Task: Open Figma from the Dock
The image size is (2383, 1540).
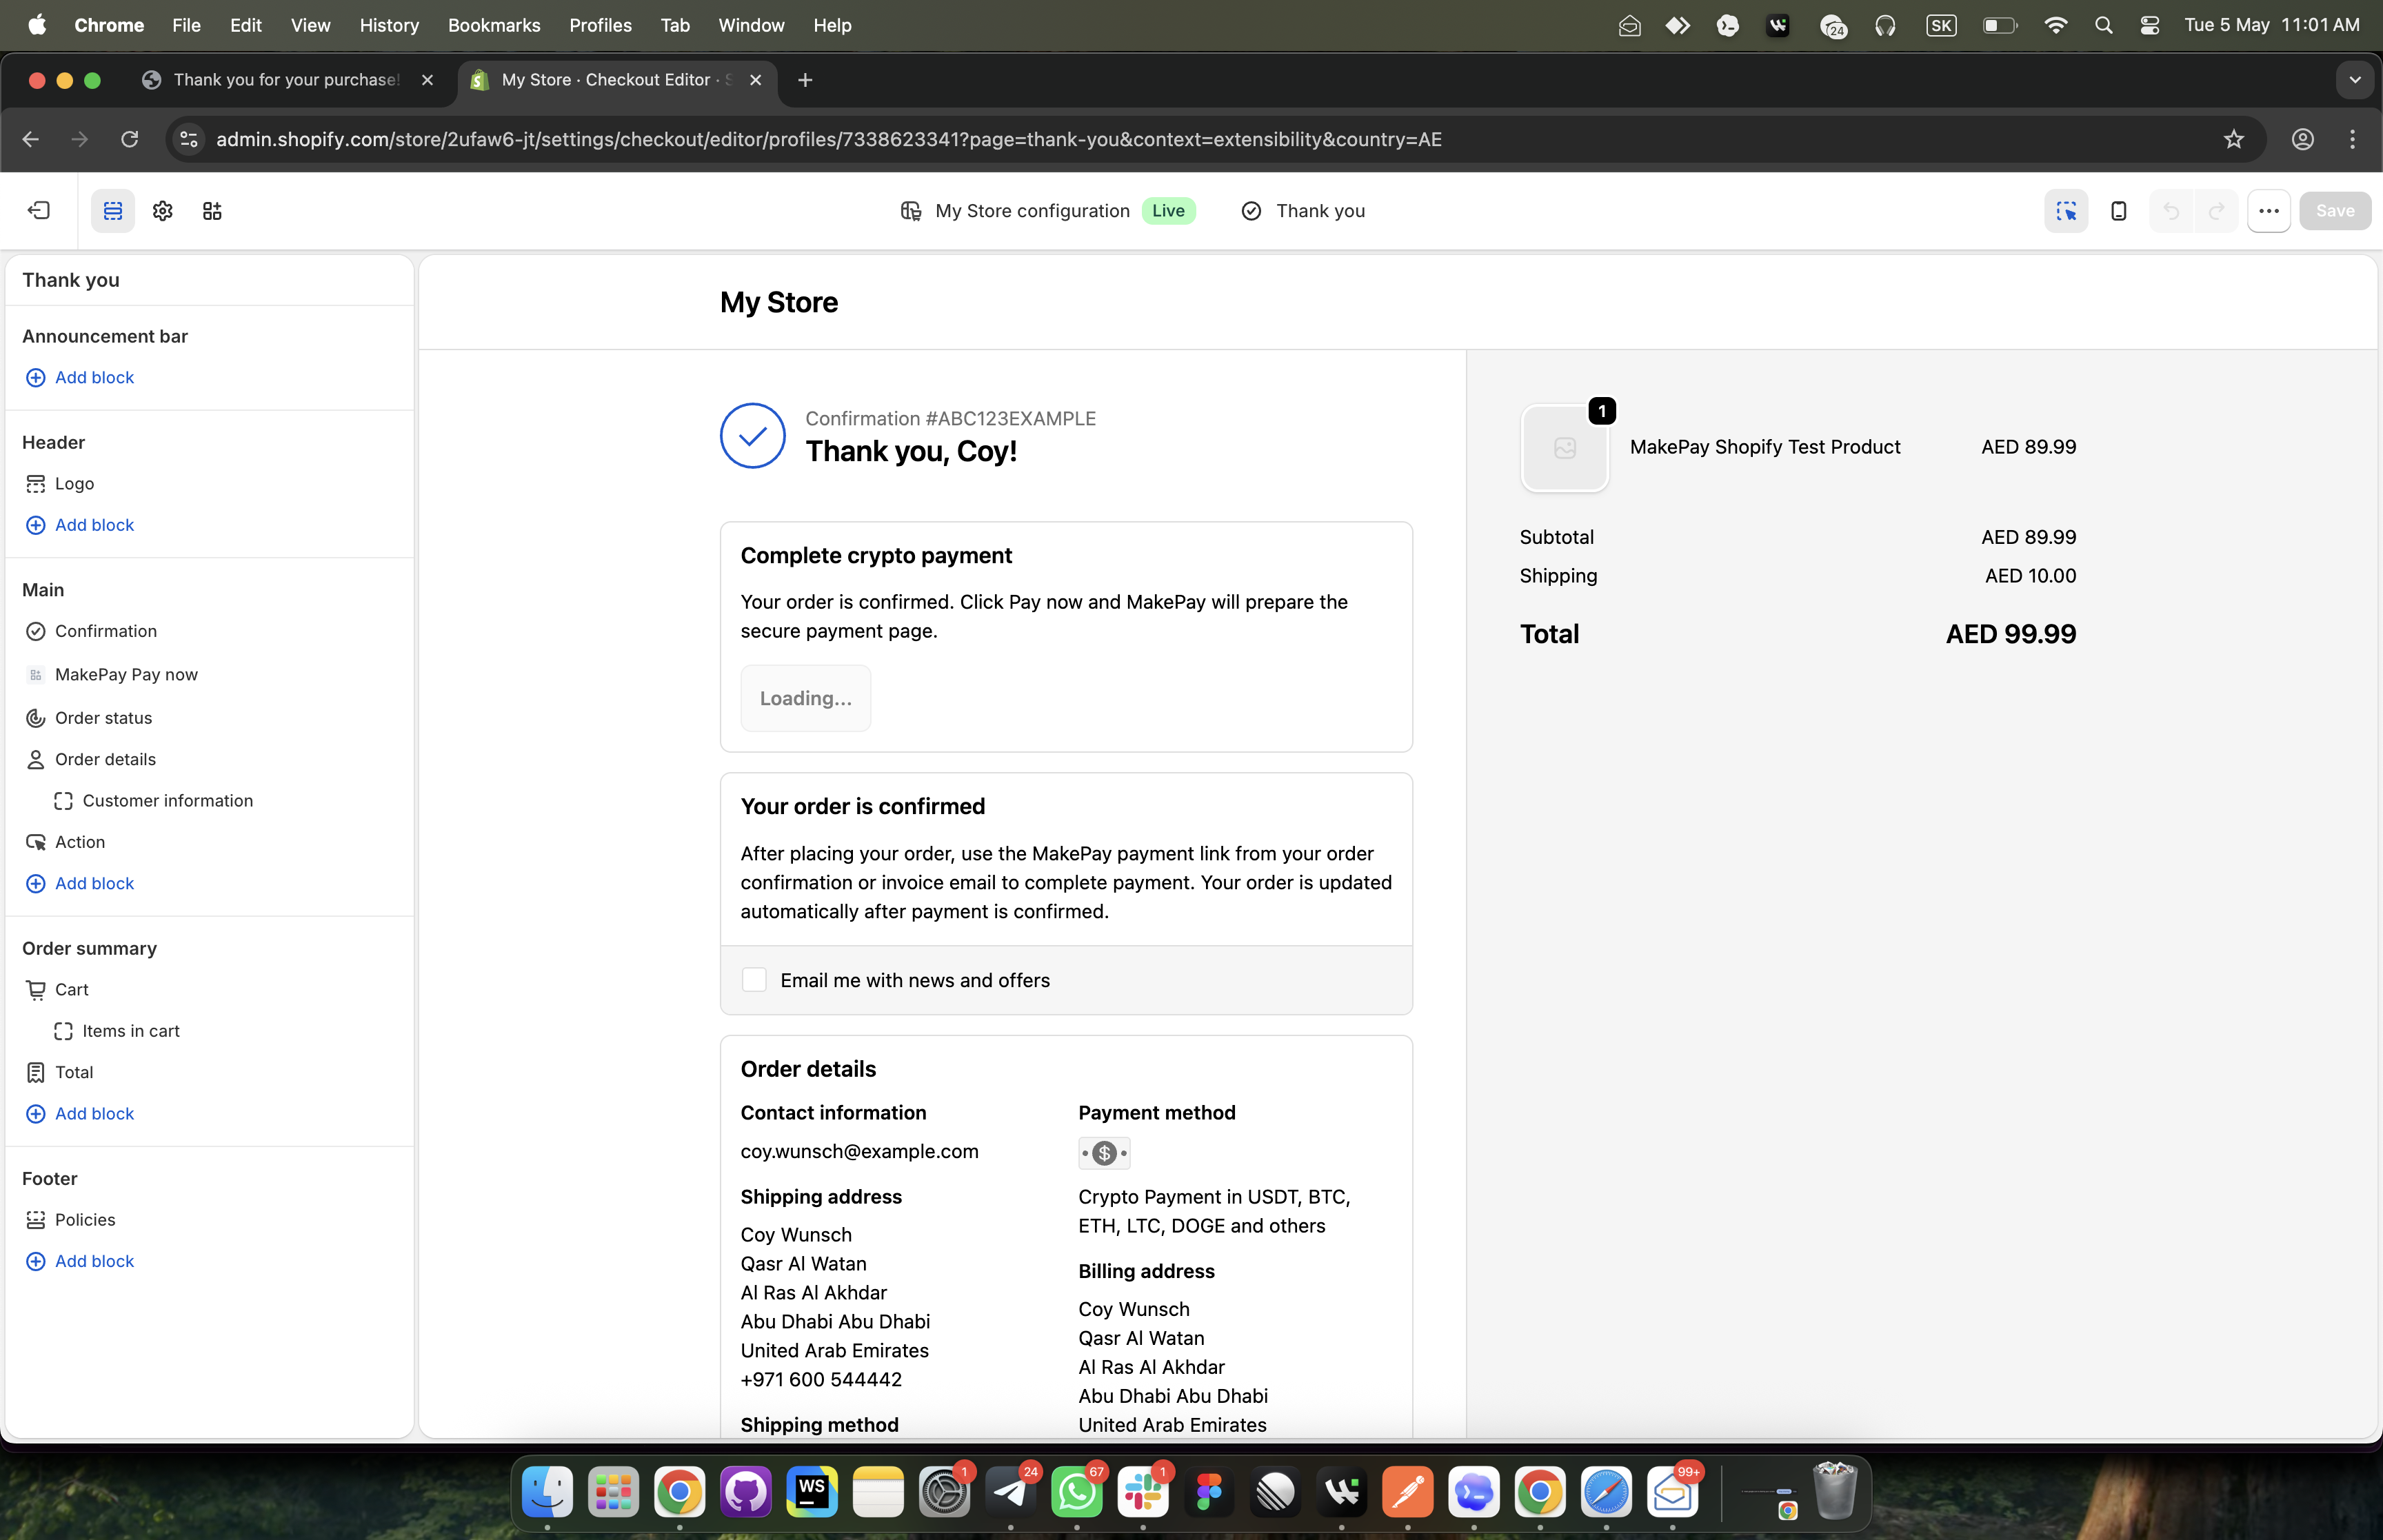Action: point(1209,1492)
